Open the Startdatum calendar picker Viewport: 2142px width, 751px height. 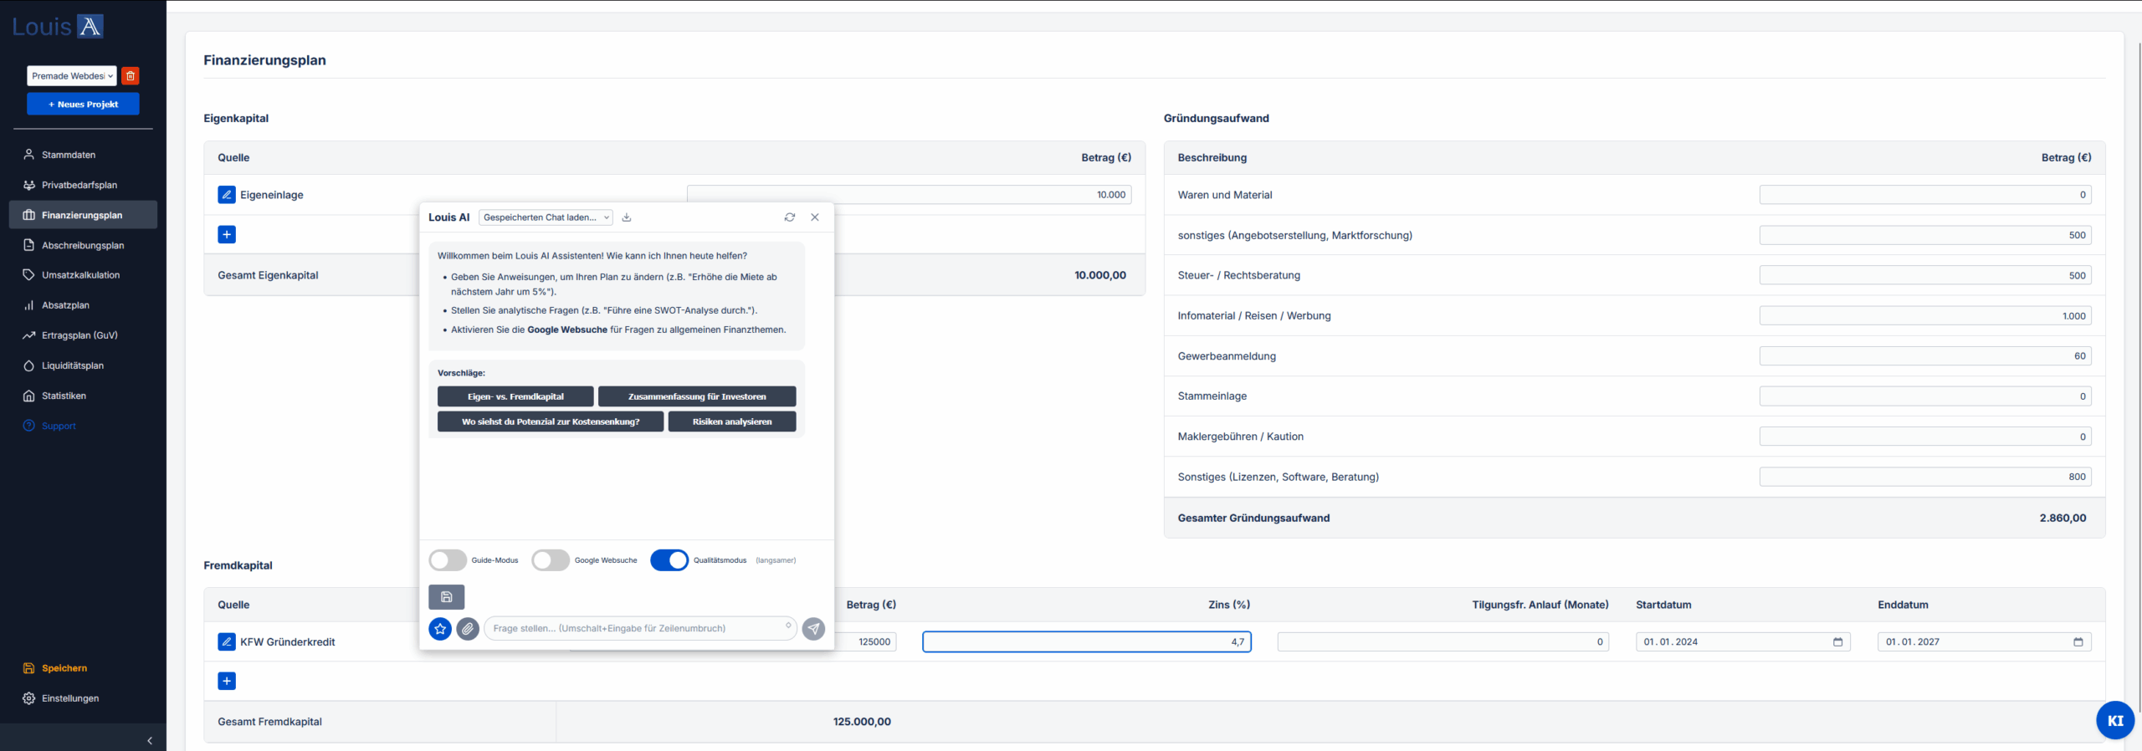[x=1837, y=642]
